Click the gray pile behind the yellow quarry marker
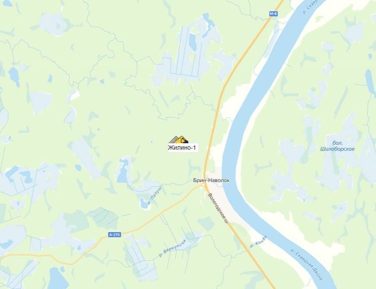The image size is (376, 289). point(174,140)
